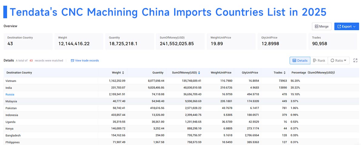The height and width of the screenshot is (145, 361).
Task: Select the Pakistan row name
Action: click(11, 108)
